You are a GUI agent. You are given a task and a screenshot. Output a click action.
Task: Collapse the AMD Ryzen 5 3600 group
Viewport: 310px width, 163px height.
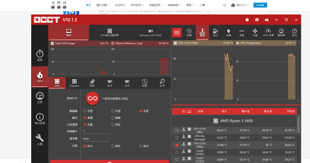tap(290, 121)
